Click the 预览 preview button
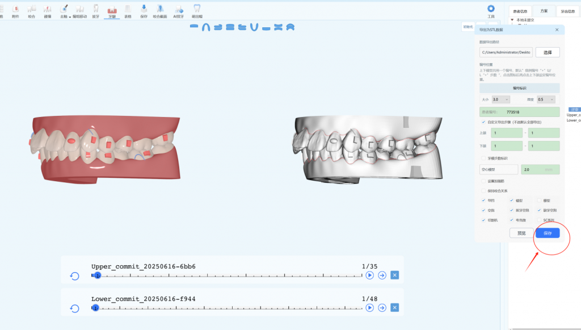Image resolution: width=581 pixels, height=330 pixels. [x=521, y=233]
